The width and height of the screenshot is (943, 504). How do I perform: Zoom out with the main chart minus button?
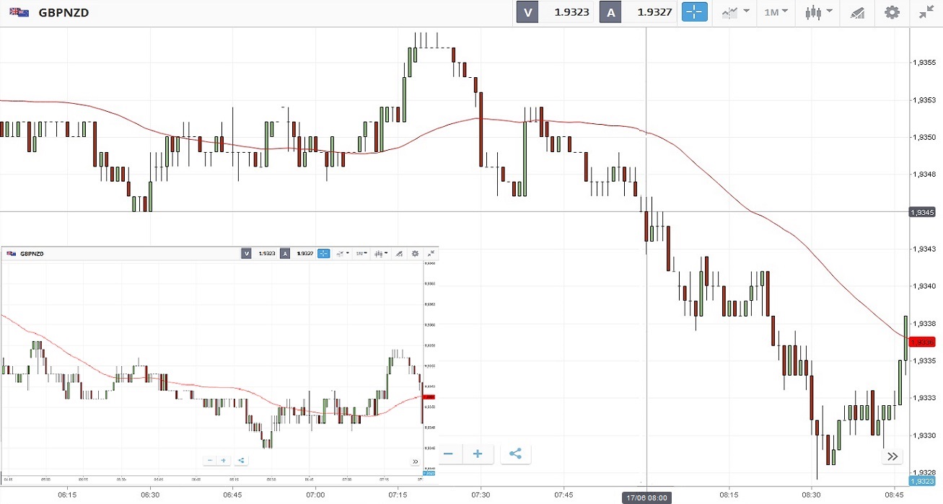tap(448, 454)
